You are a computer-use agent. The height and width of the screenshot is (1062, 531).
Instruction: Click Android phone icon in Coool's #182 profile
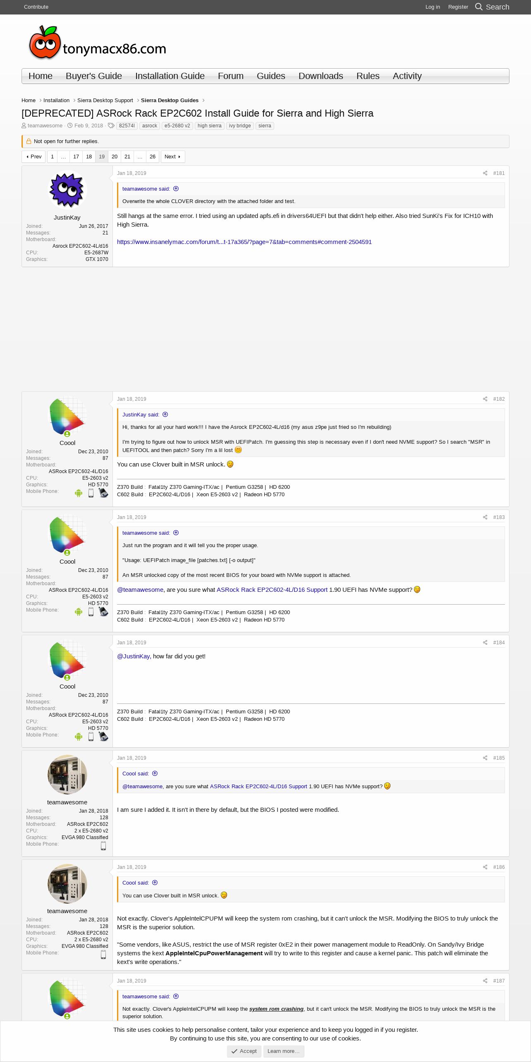[x=79, y=493]
